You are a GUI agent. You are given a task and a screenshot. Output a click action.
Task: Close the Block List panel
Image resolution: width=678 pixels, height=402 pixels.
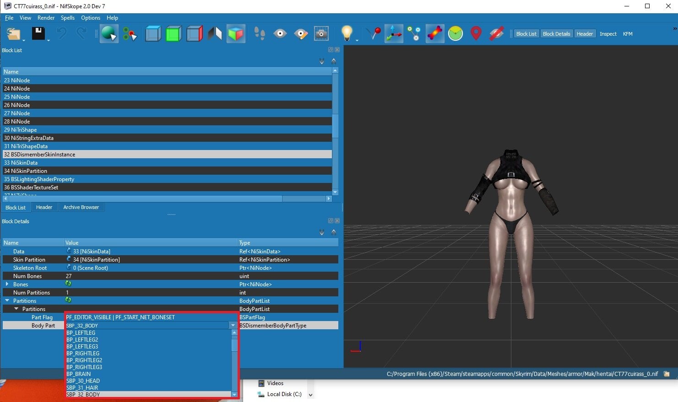coord(337,50)
